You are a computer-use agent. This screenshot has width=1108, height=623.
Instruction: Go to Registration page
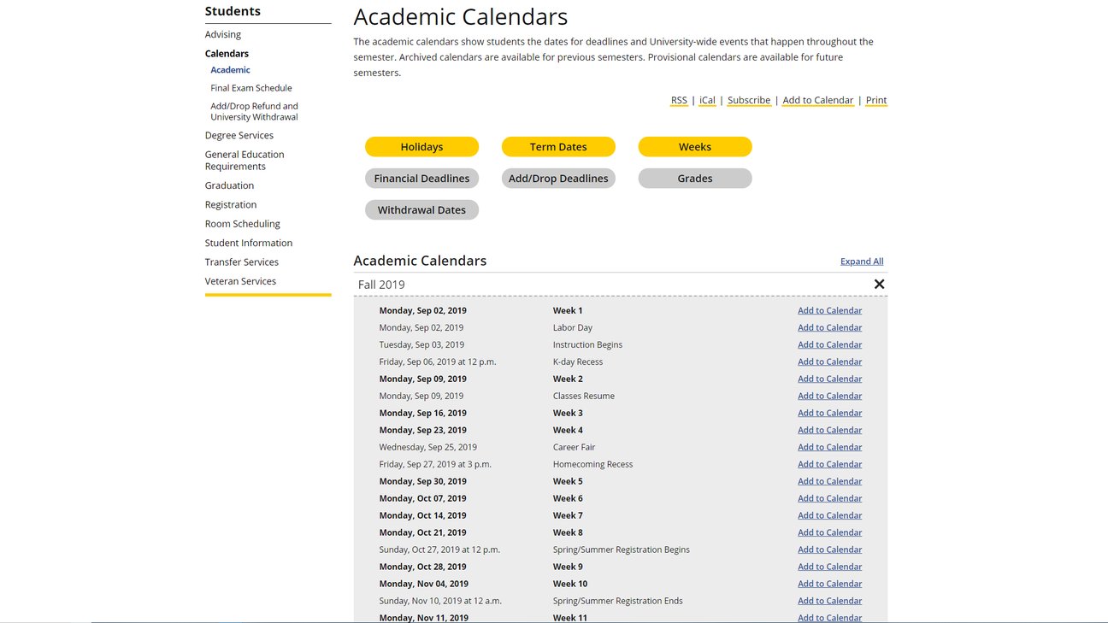pyautogui.click(x=231, y=204)
